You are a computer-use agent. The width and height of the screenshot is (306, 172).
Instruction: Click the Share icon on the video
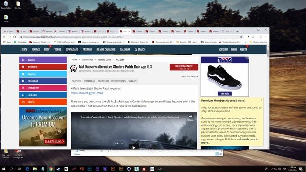click(x=190, y=118)
